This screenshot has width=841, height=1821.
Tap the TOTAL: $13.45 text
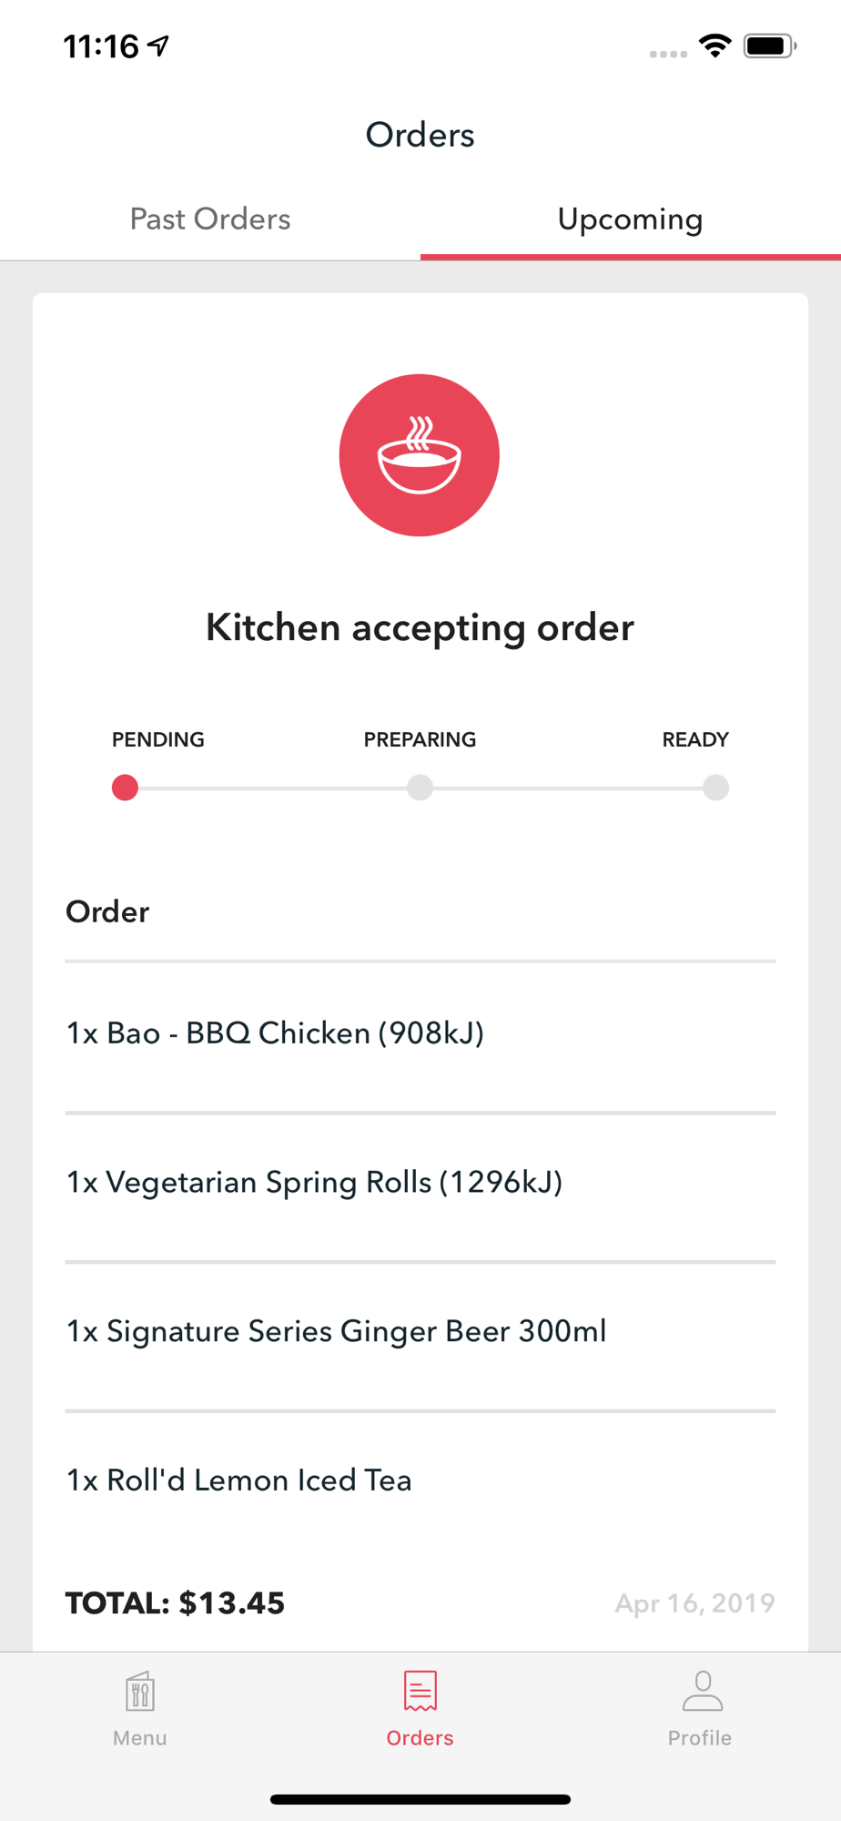(x=175, y=1603)
